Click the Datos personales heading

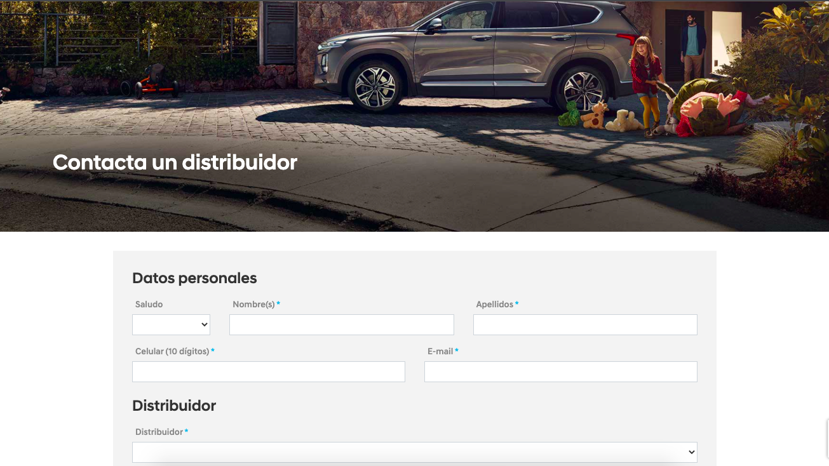coord(194,277)
